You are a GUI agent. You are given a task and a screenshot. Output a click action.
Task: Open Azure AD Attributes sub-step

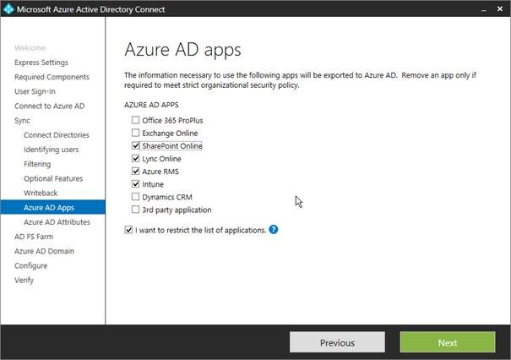pos(57,222)
